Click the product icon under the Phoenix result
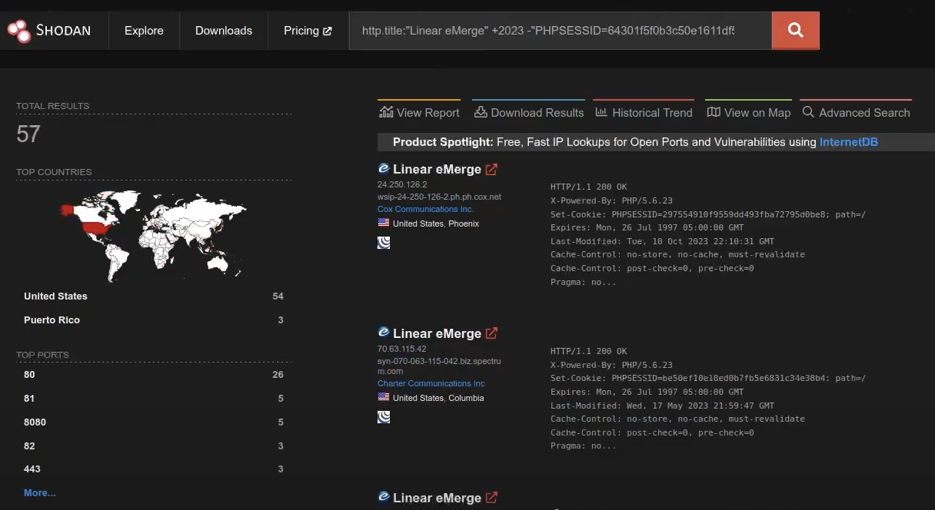Image resolution: width=935 pixels, height=510 pixels. click(384, 242)
